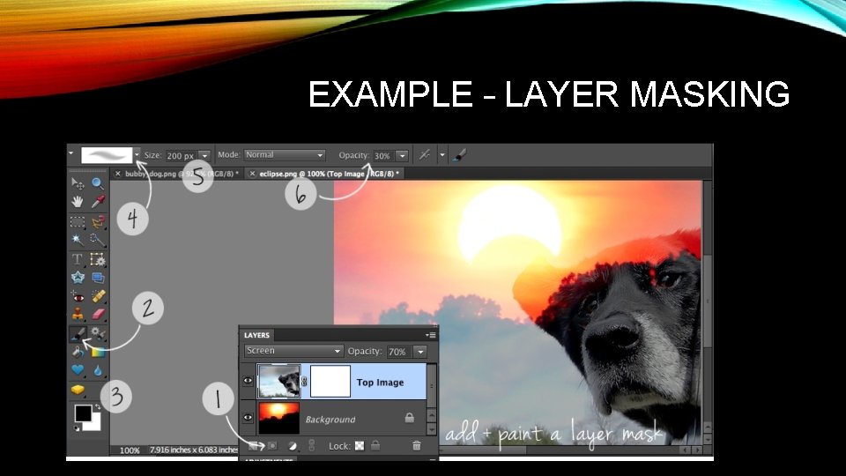Click the LAYERS panel tab
This screenshot has width=846, height=476.
[256, 335]
